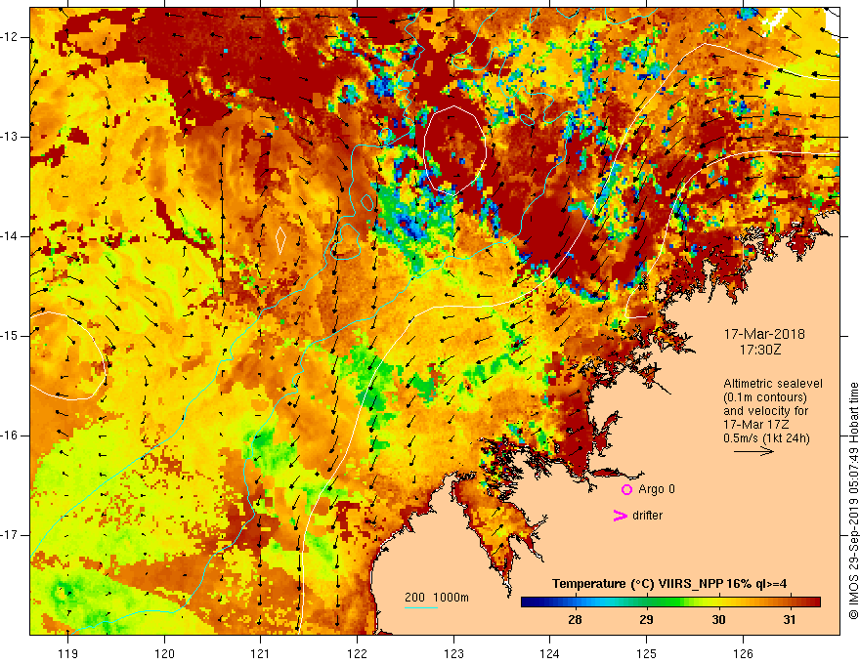Click latitude label -17 on left axis
This screenshot has height=664, width=860.
(x=10, y=535)
